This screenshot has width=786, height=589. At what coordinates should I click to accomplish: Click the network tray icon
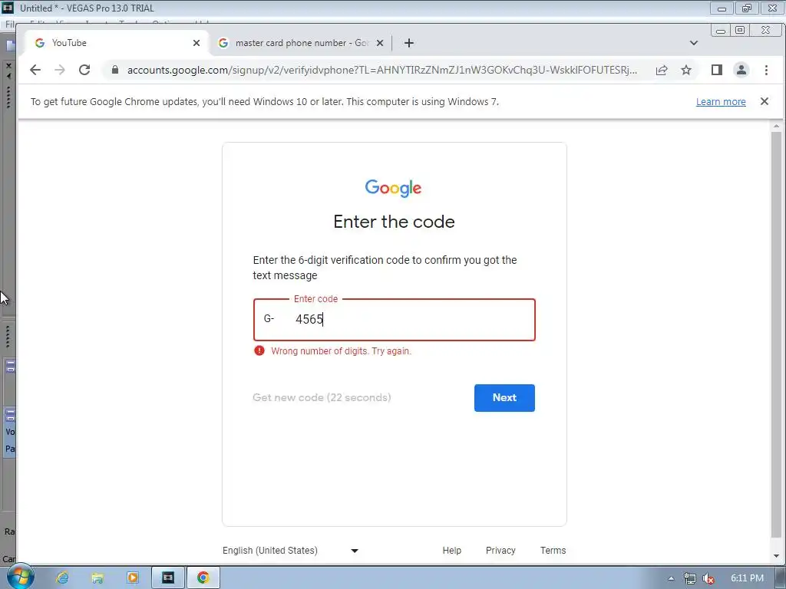click(690, 578)
